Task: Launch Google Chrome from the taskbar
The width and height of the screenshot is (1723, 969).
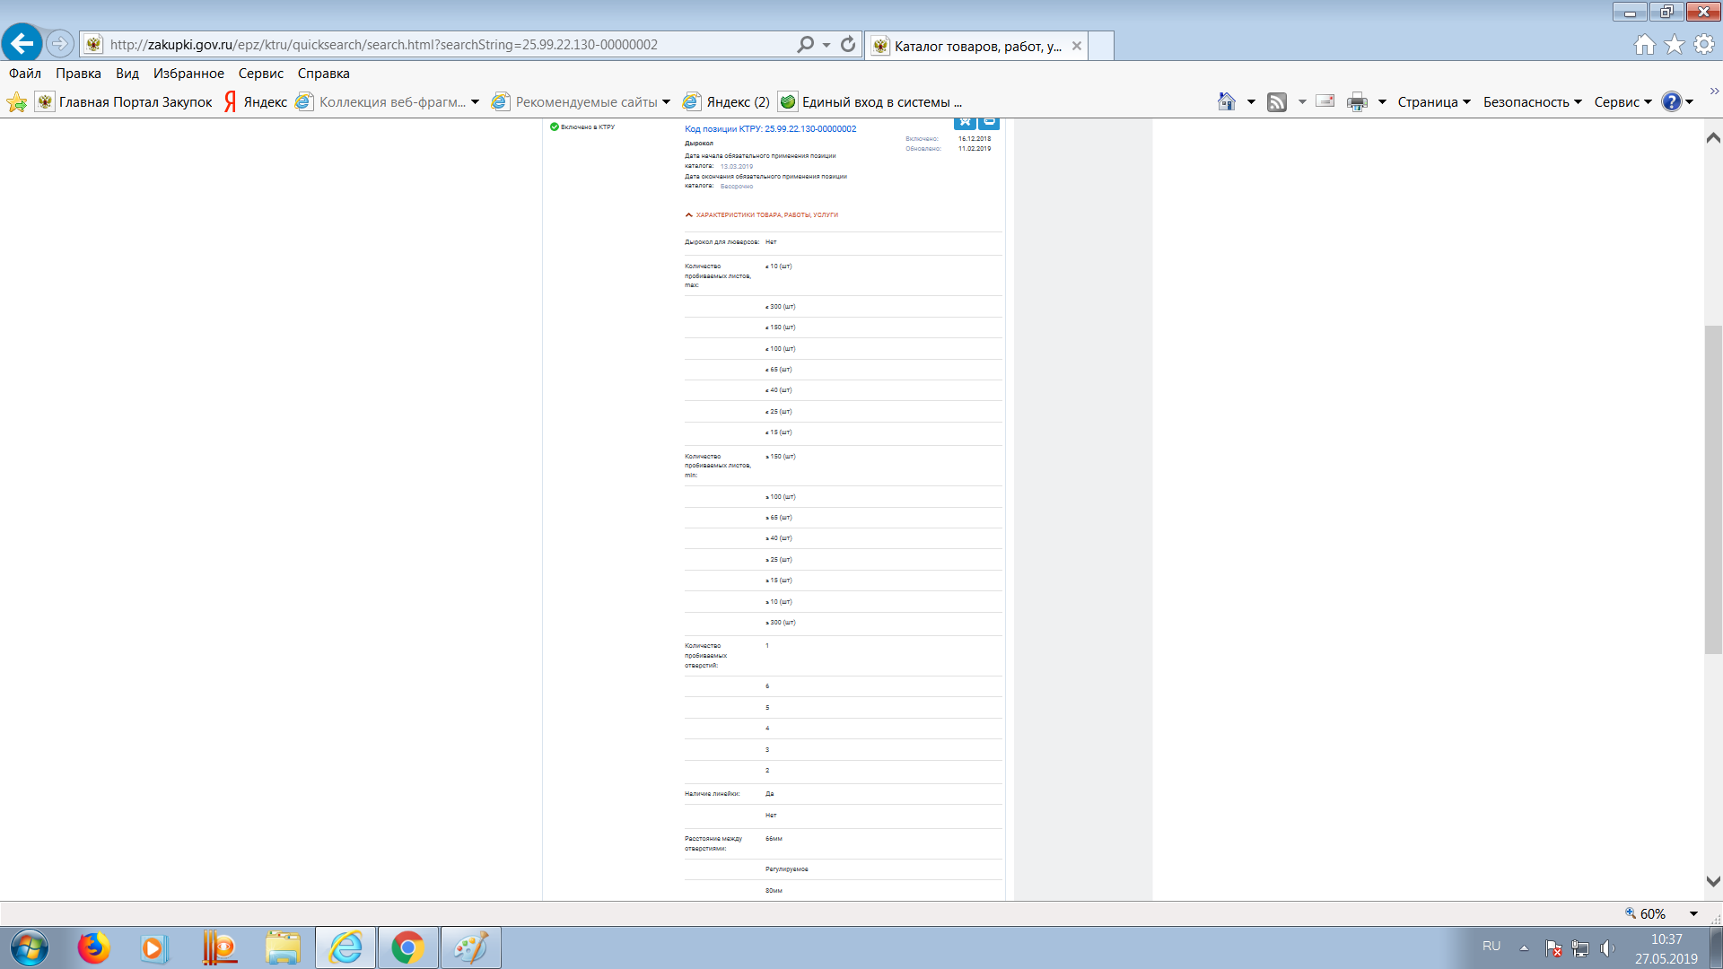Action: tap(407, 947)
